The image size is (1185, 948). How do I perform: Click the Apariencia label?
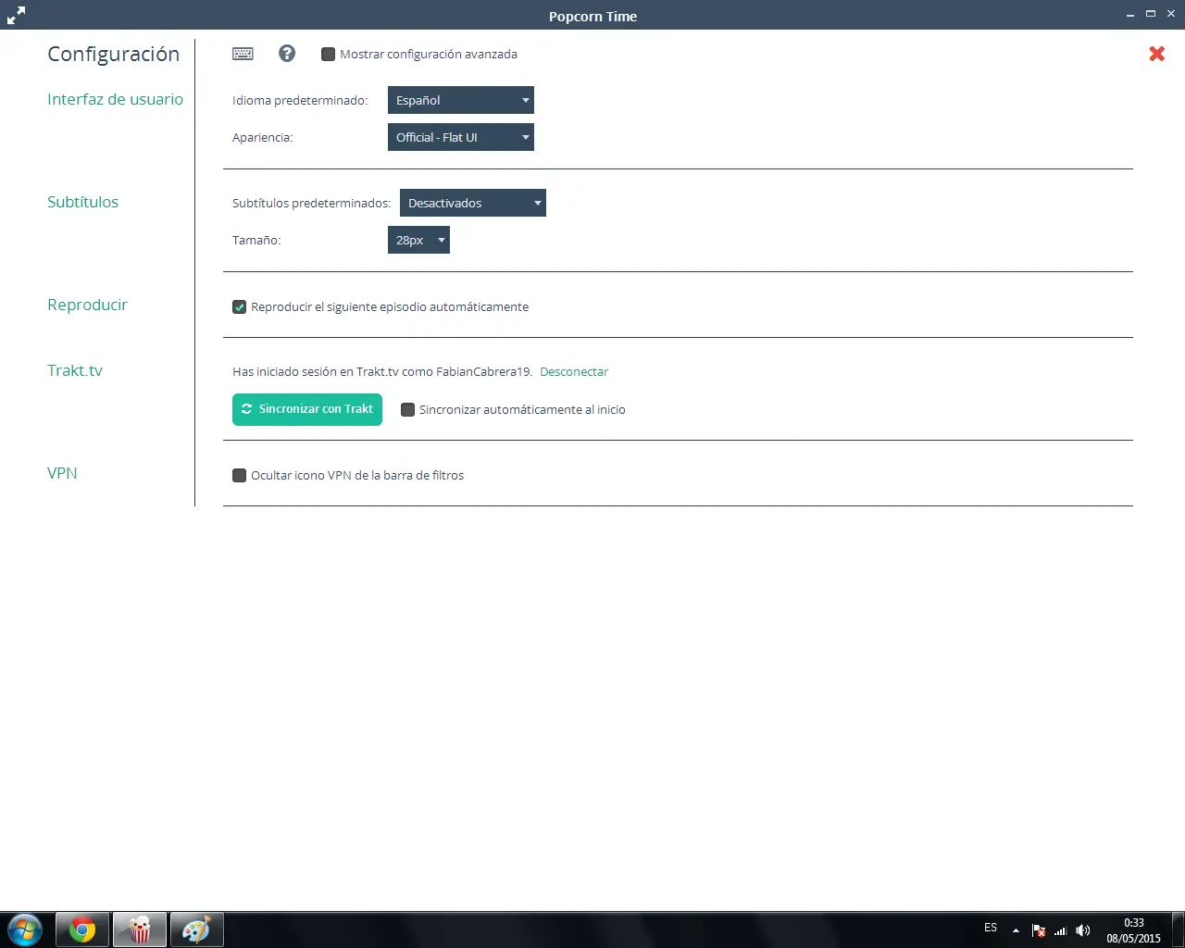[x=262, y=138]
